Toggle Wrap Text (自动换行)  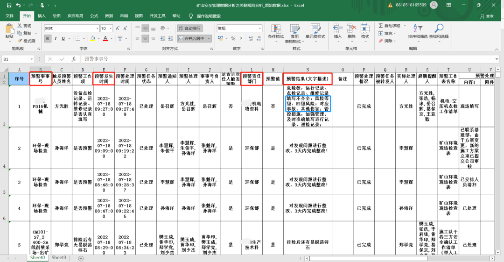[189, 28]
